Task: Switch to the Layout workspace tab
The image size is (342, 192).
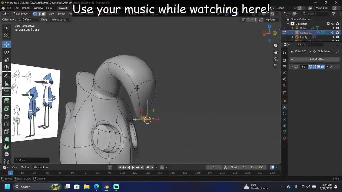Action: (x=63, y=8)
